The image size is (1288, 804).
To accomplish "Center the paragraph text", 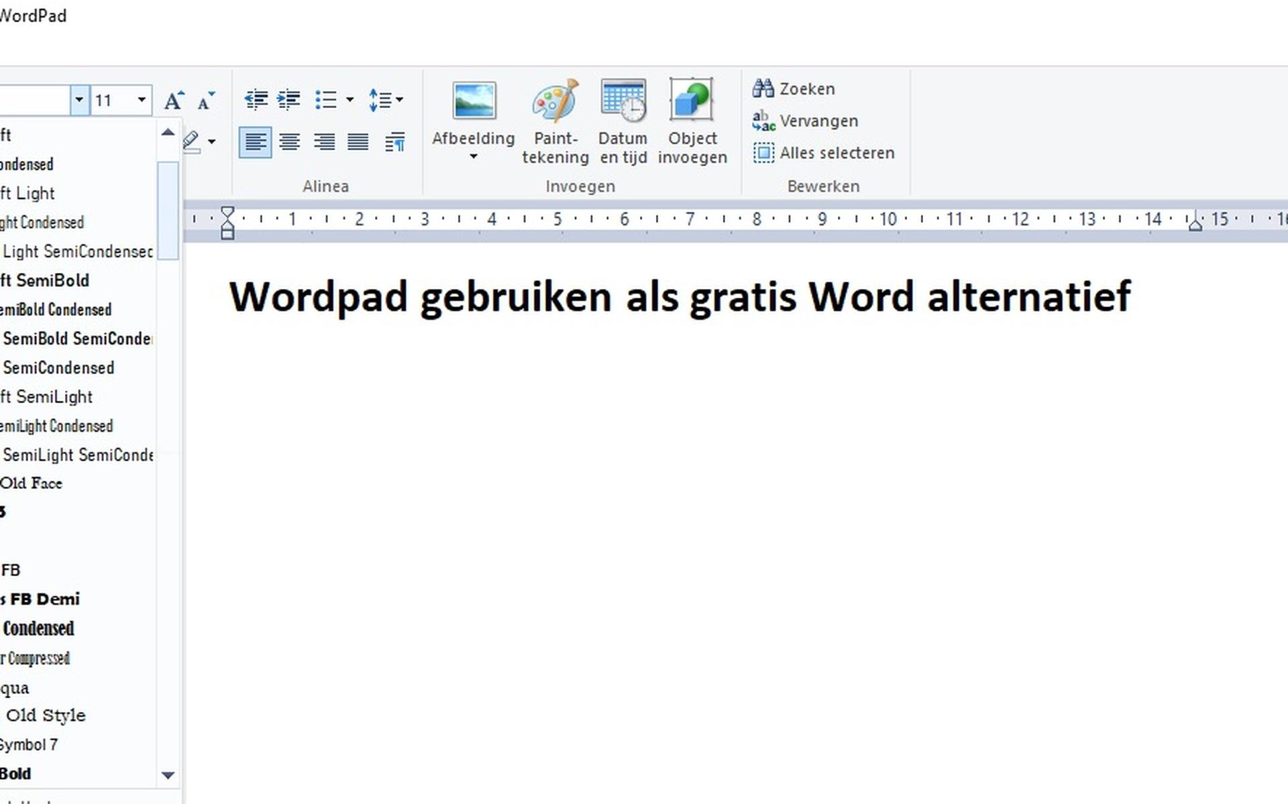I will [290, 142].
